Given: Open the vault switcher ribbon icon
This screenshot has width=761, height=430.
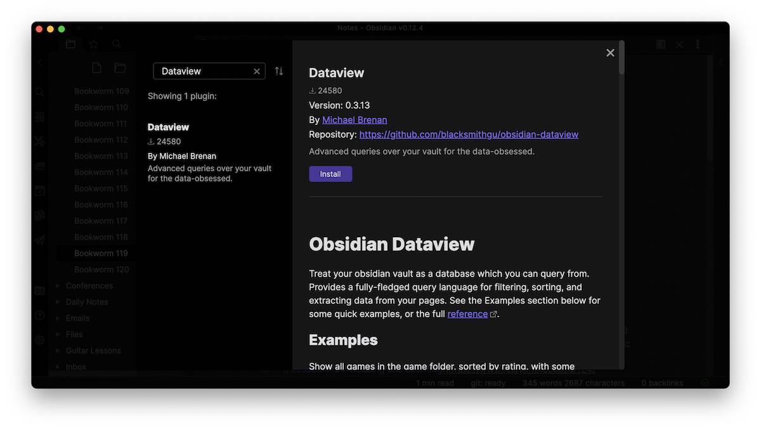Looking at the screenshot, I should 40,290.
